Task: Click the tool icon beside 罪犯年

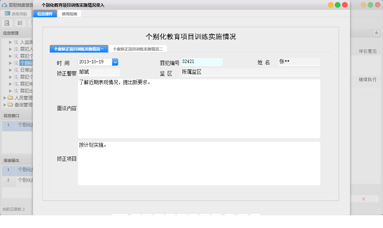Action: [16, 84]
